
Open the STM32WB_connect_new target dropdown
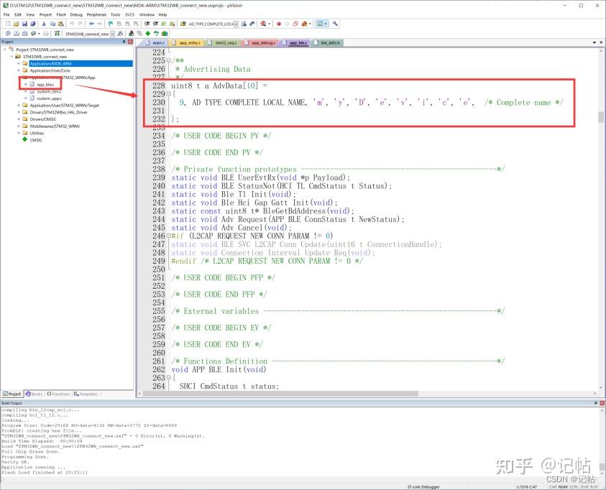[x=113, y=33]
